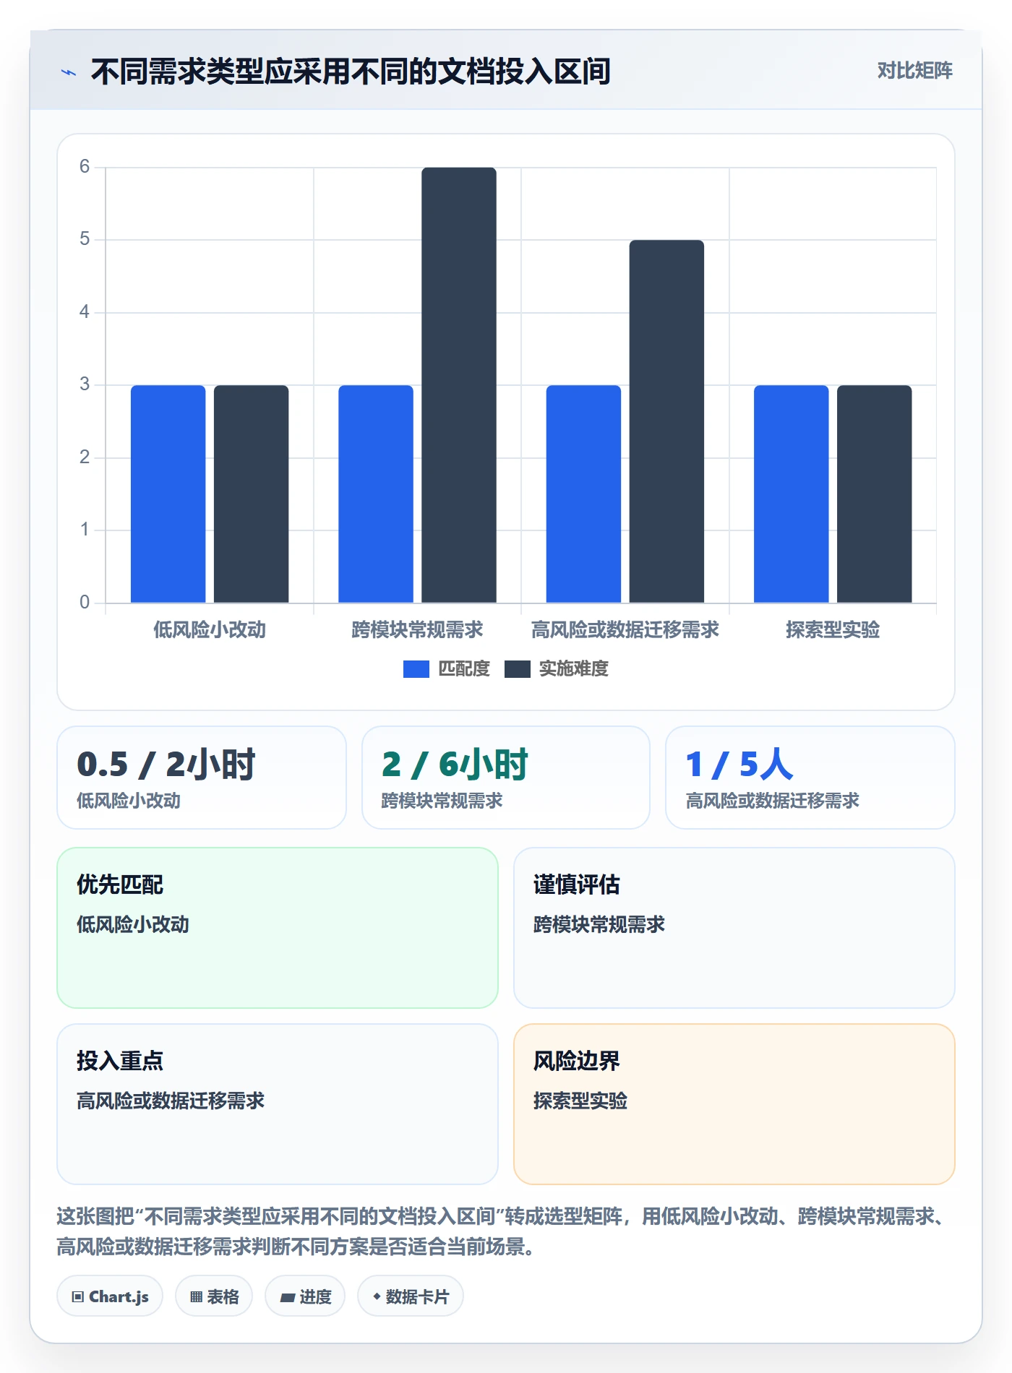Open the 优先匹配 green card heading
This screenshot has height=1373, width=1012.
coord(120,885)
